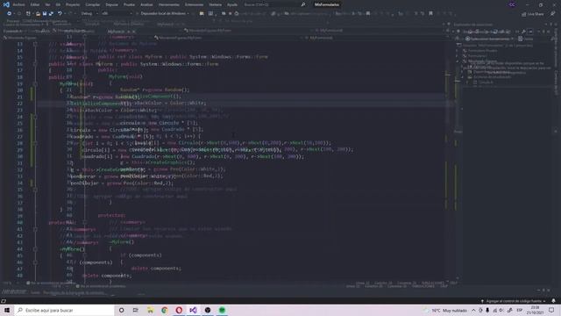Open Windows action center notifications

[x=551, y=310]
